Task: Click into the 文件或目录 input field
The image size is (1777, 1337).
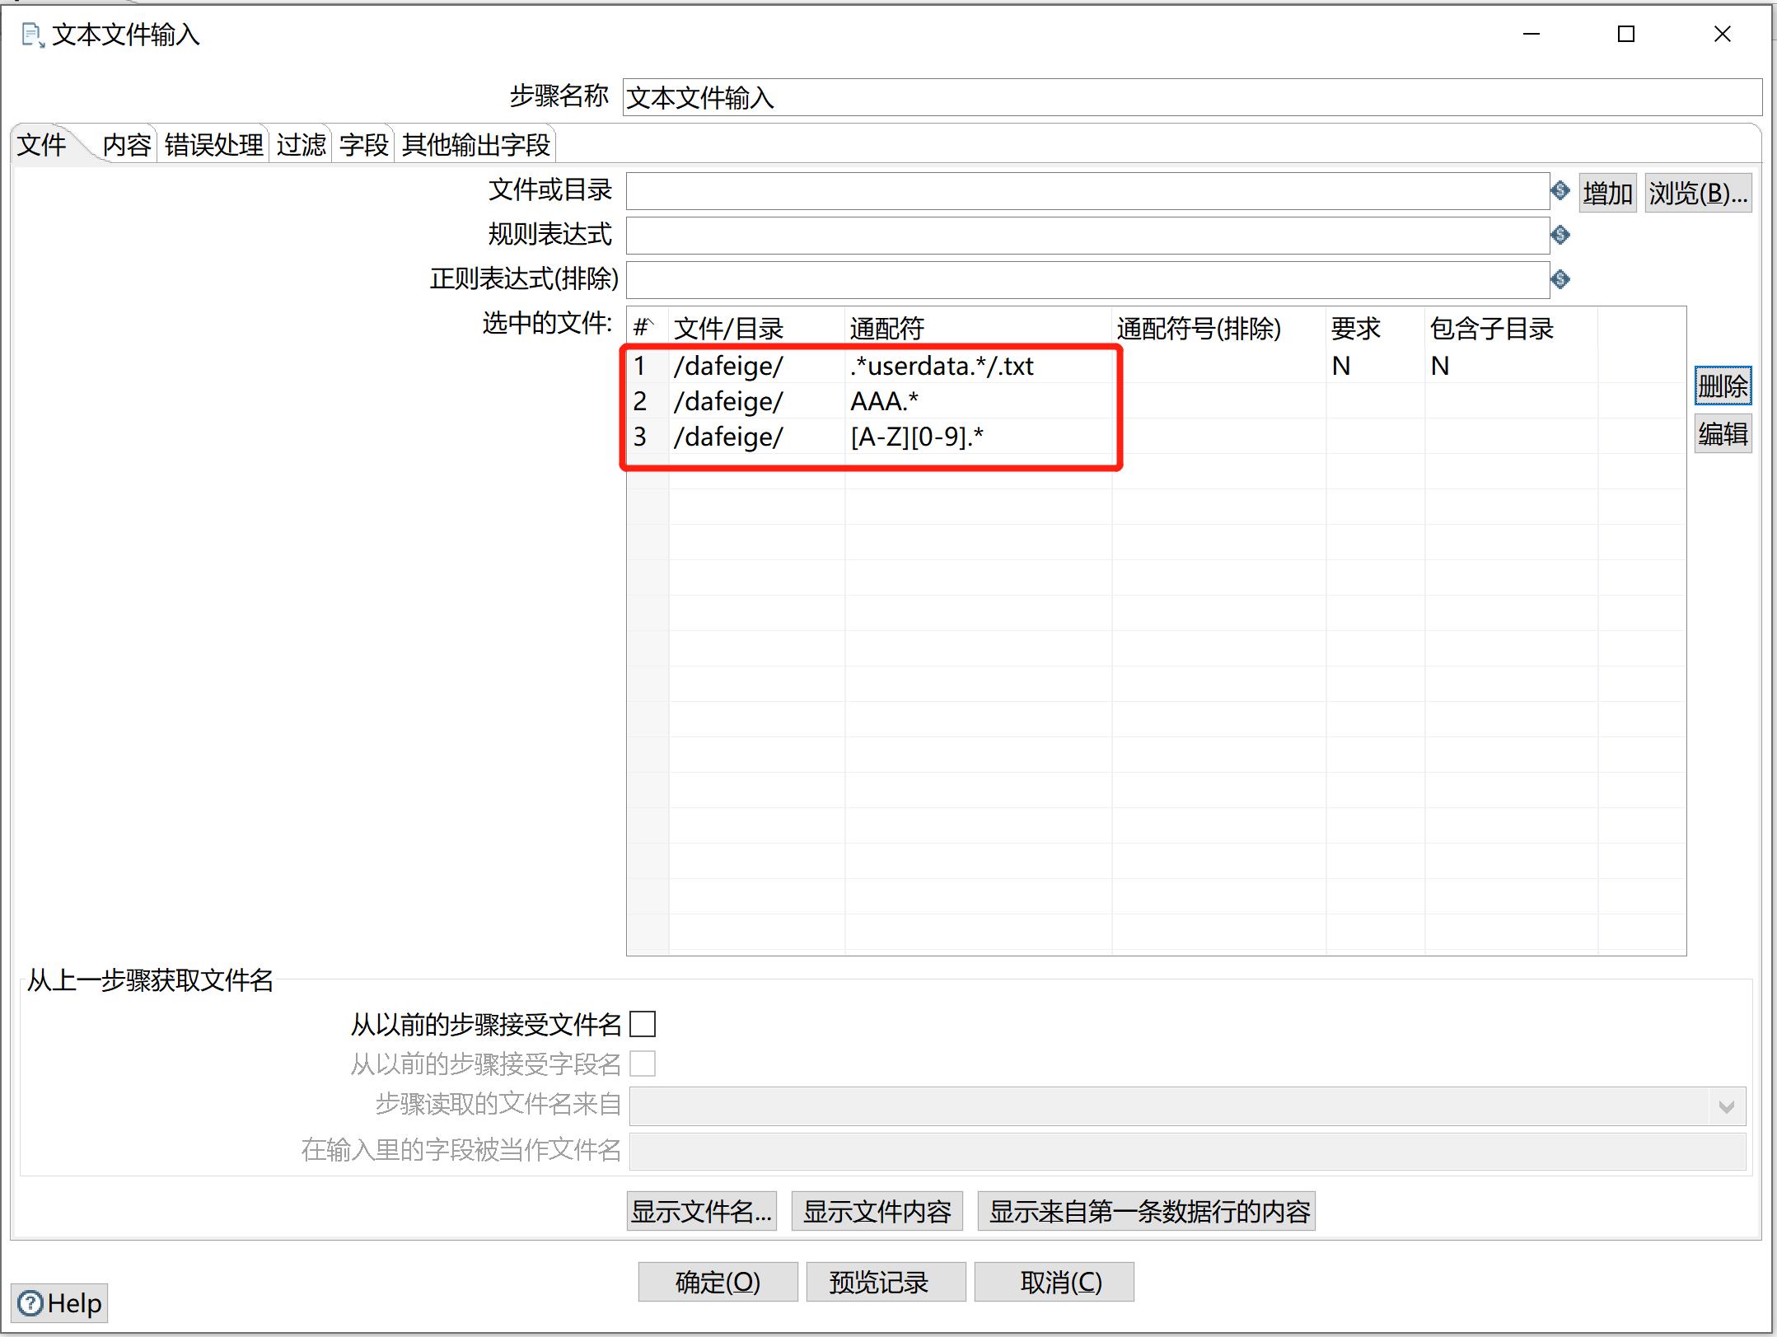Action: coord(1087,191)
